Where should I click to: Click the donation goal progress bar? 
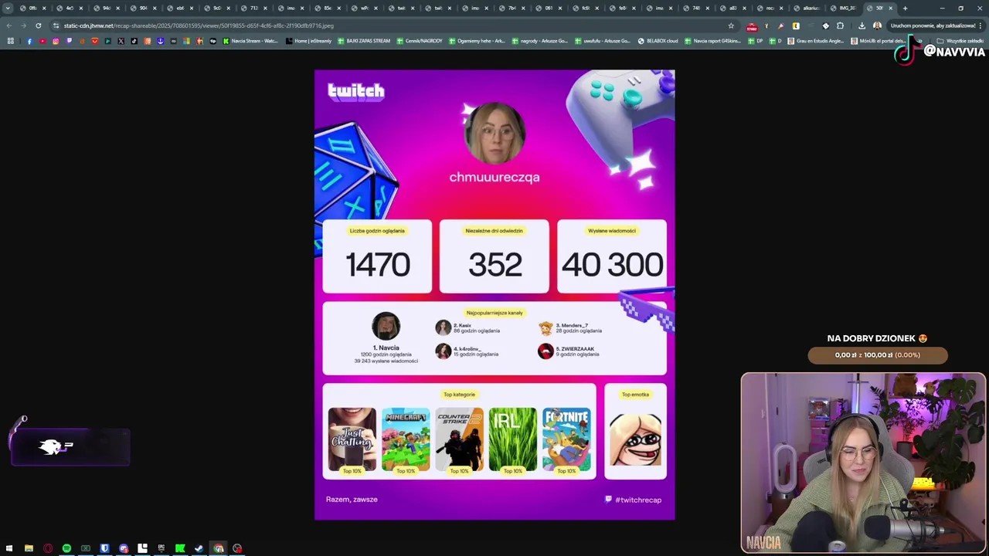pyautogui.click(x=877, y=355)
